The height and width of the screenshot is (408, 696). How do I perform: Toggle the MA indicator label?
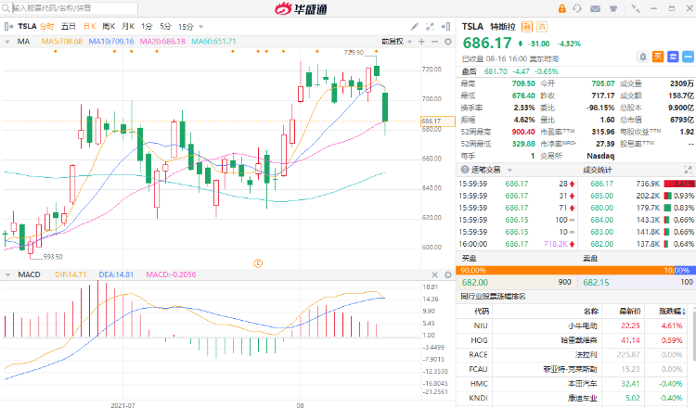pyautogui.click(x=23, y=41)
